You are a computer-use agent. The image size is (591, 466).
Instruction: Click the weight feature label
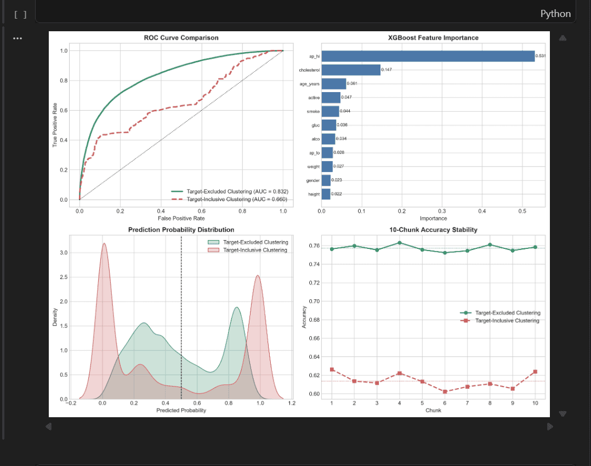point(313,167)
